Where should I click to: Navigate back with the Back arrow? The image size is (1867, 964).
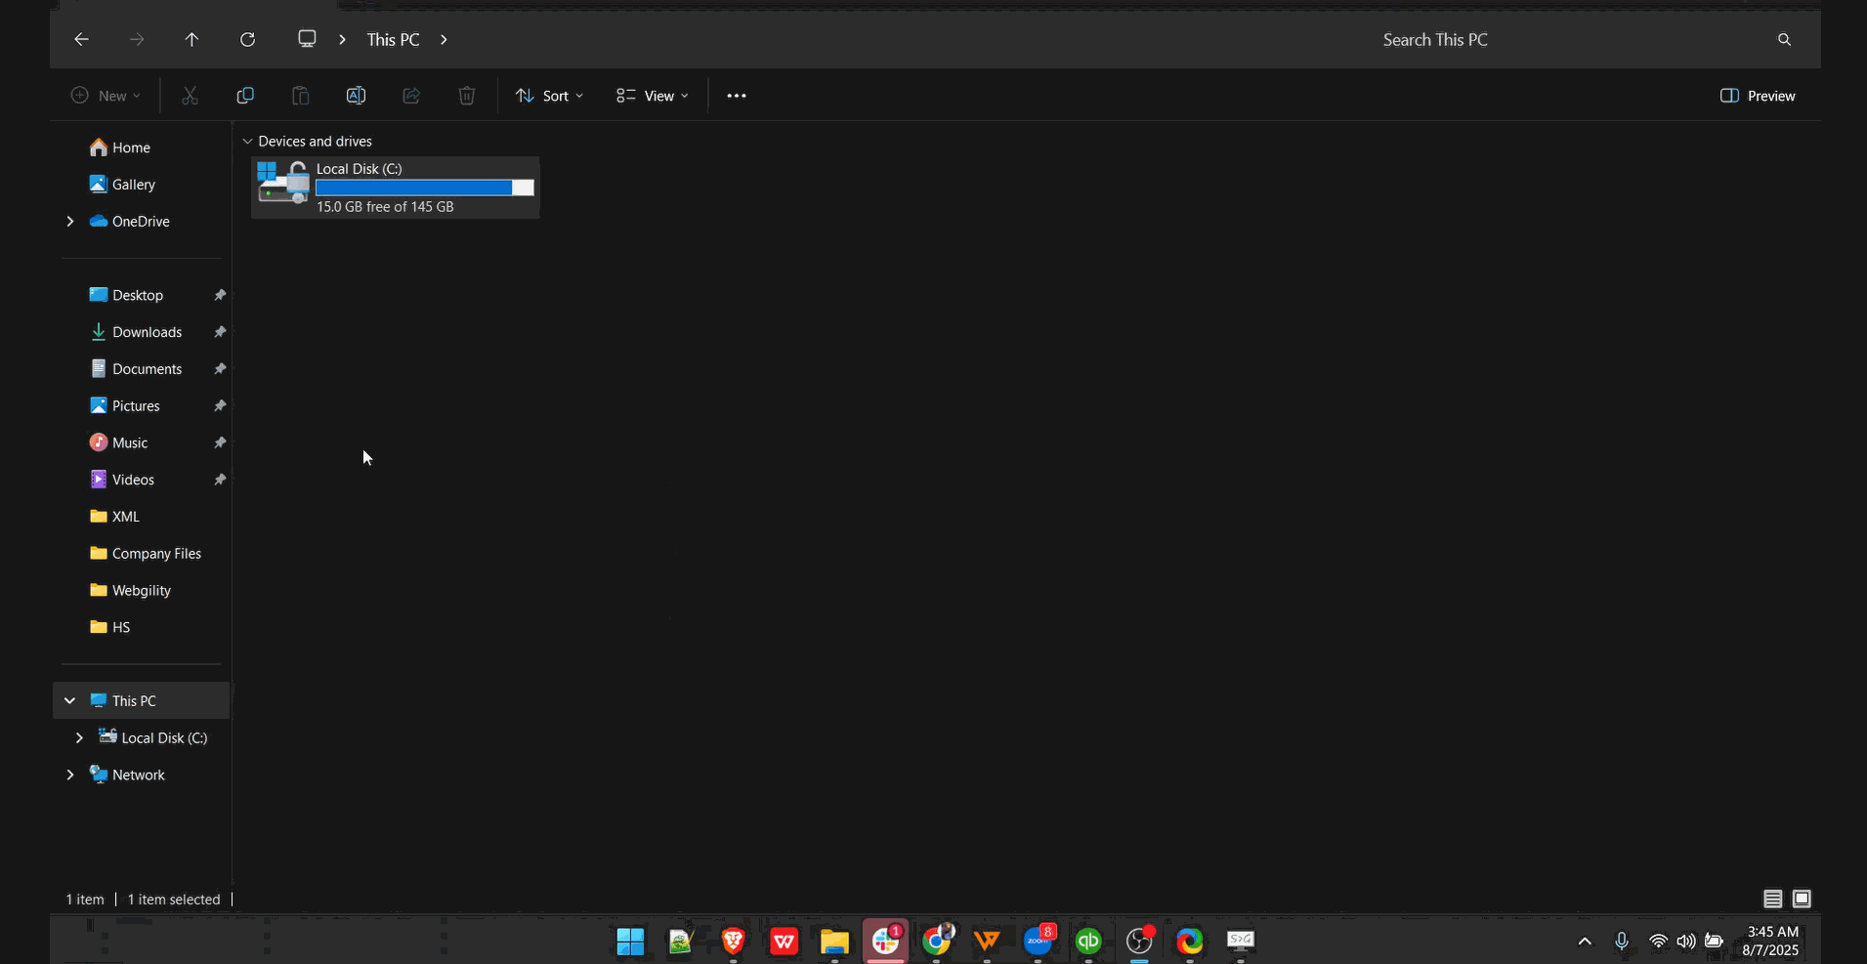(x=81, y=39)
